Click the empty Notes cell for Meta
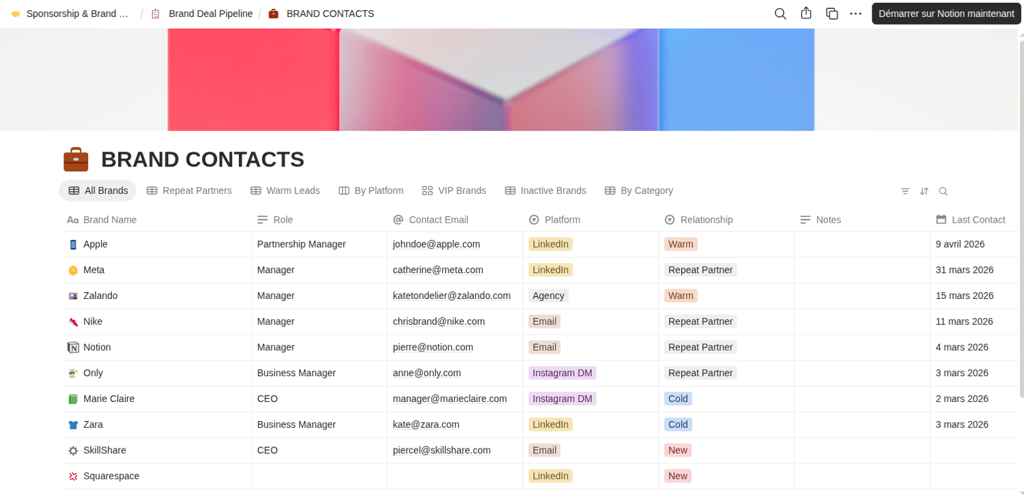Viewport: 1024px width, 501px height. 862,270
